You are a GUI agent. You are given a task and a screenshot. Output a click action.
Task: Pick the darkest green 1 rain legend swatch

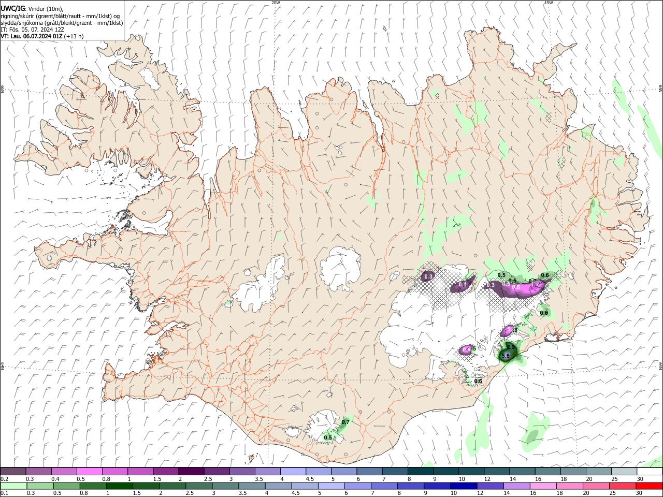[x=120, y=486]
